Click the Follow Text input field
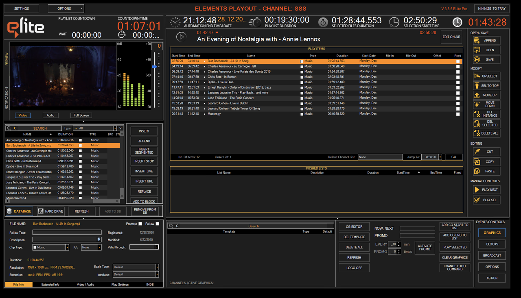The height and width of the screenshot is (298, 521). 67,233
